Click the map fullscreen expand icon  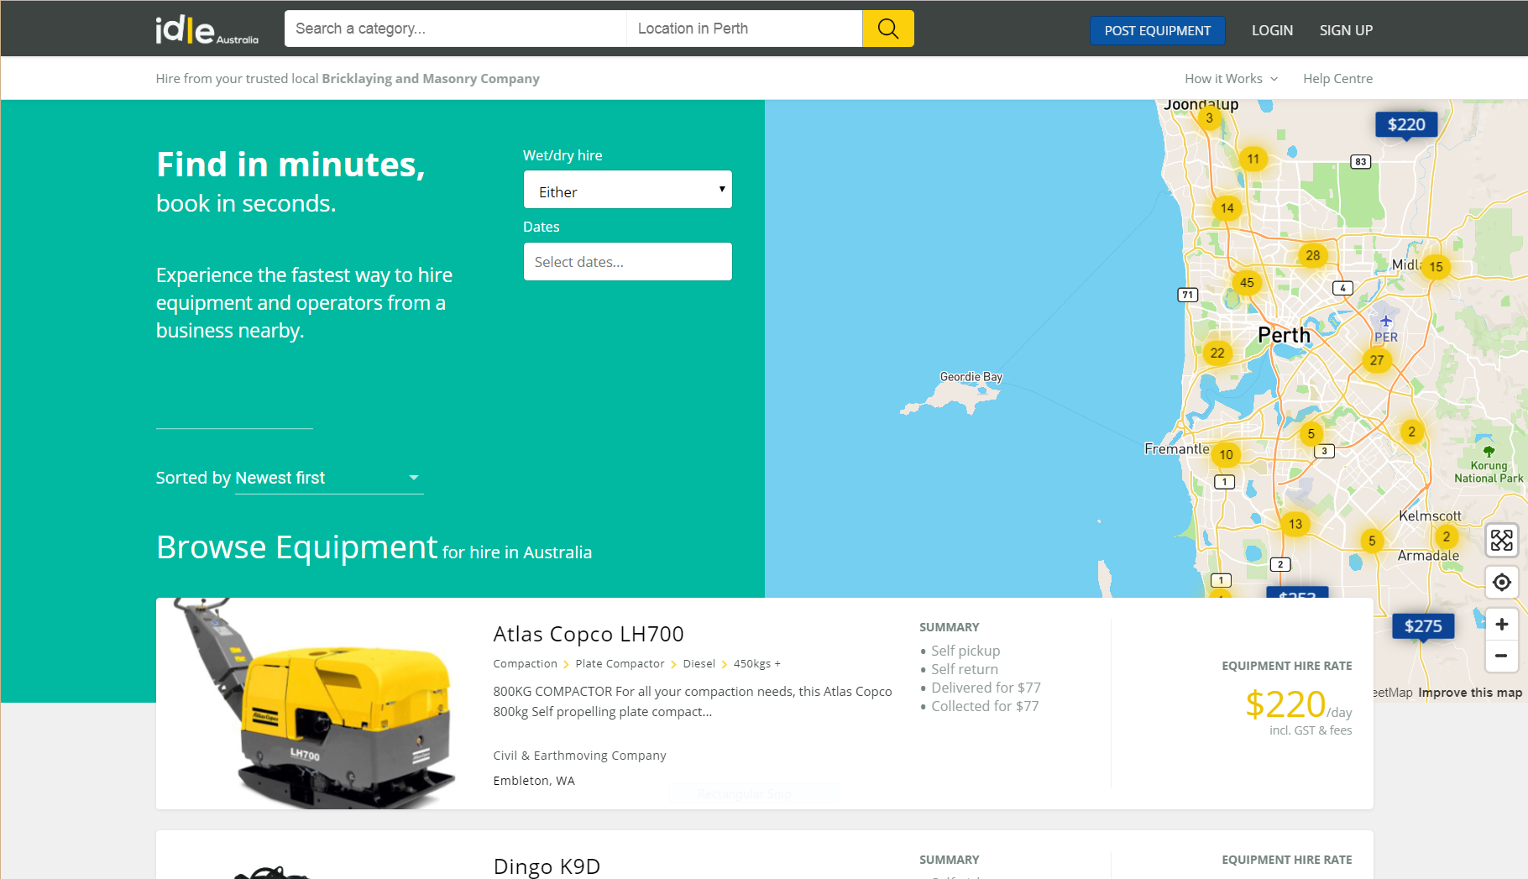(1501, 540)
